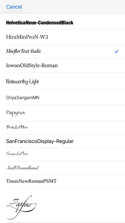This screenshot has width=125, height=223.
Task: Click empty space right of Papyrus row
Action: point(75,113)
